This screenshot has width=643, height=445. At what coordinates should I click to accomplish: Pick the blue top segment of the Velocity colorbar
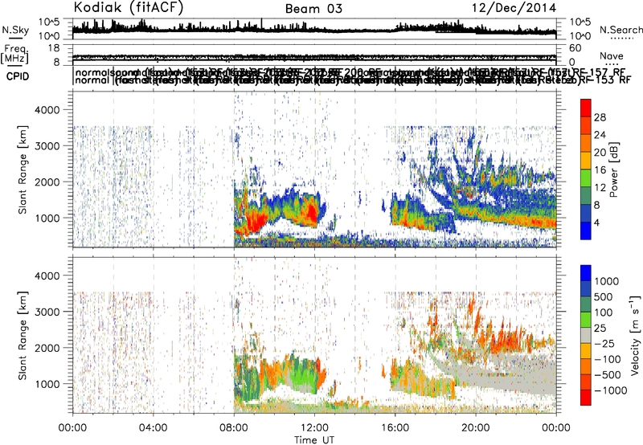(x=586, y=273)
